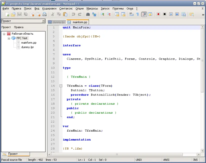Open the Вид menu
The height and width of the screenshot is (163, 206).
[37, 8]
